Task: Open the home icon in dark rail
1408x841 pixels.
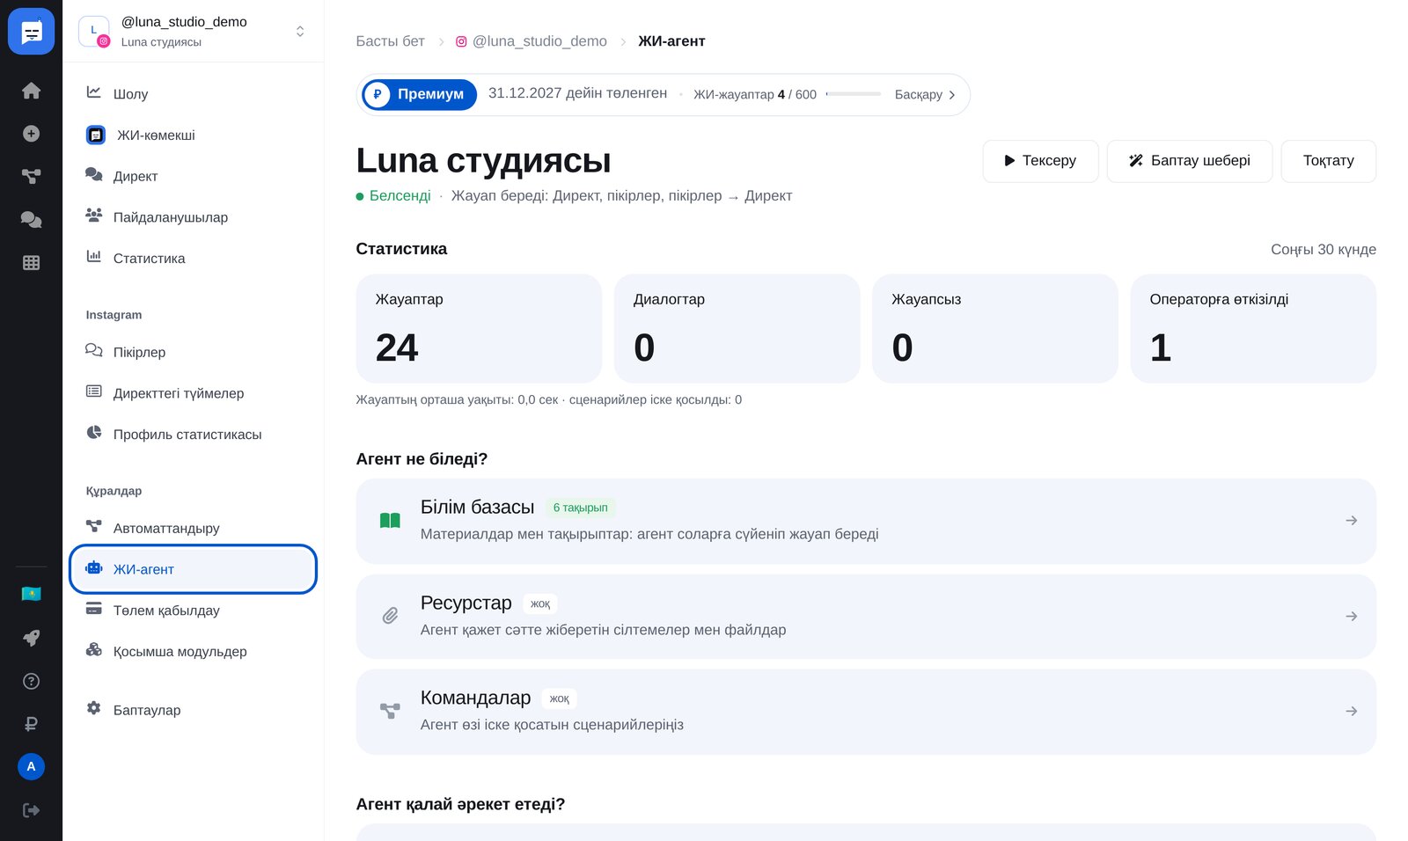Action: [31, 91]
